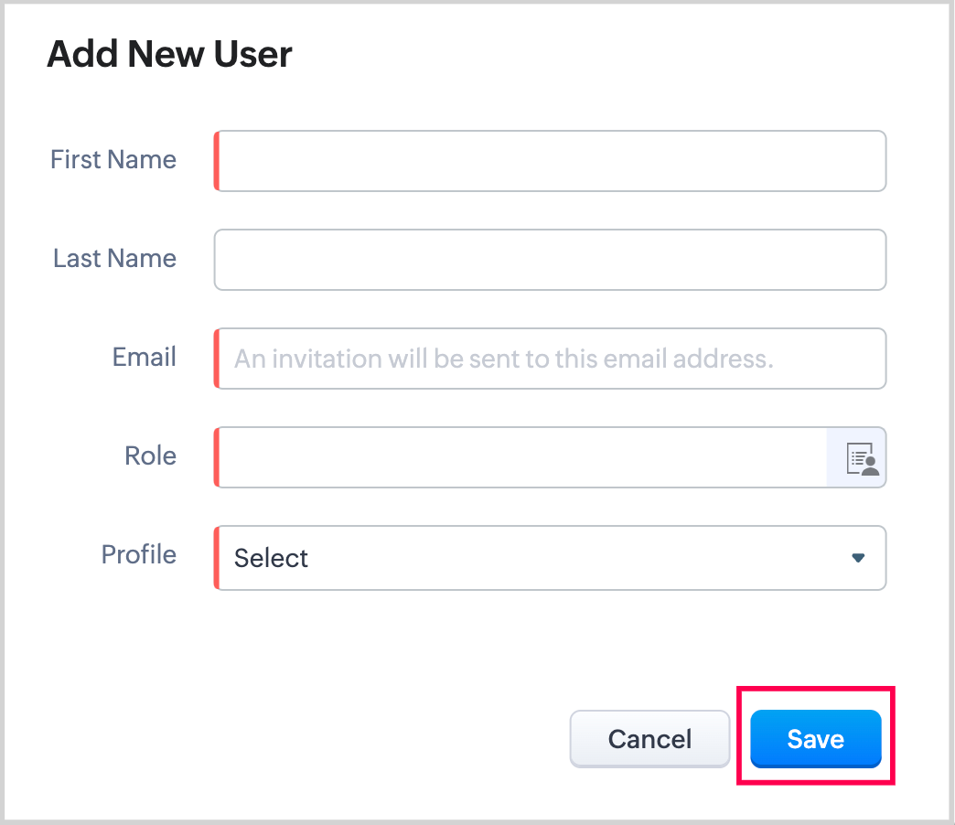Open the Role lookup icon
The height and width of the screenshot is (825, 955).
point(860,457)
